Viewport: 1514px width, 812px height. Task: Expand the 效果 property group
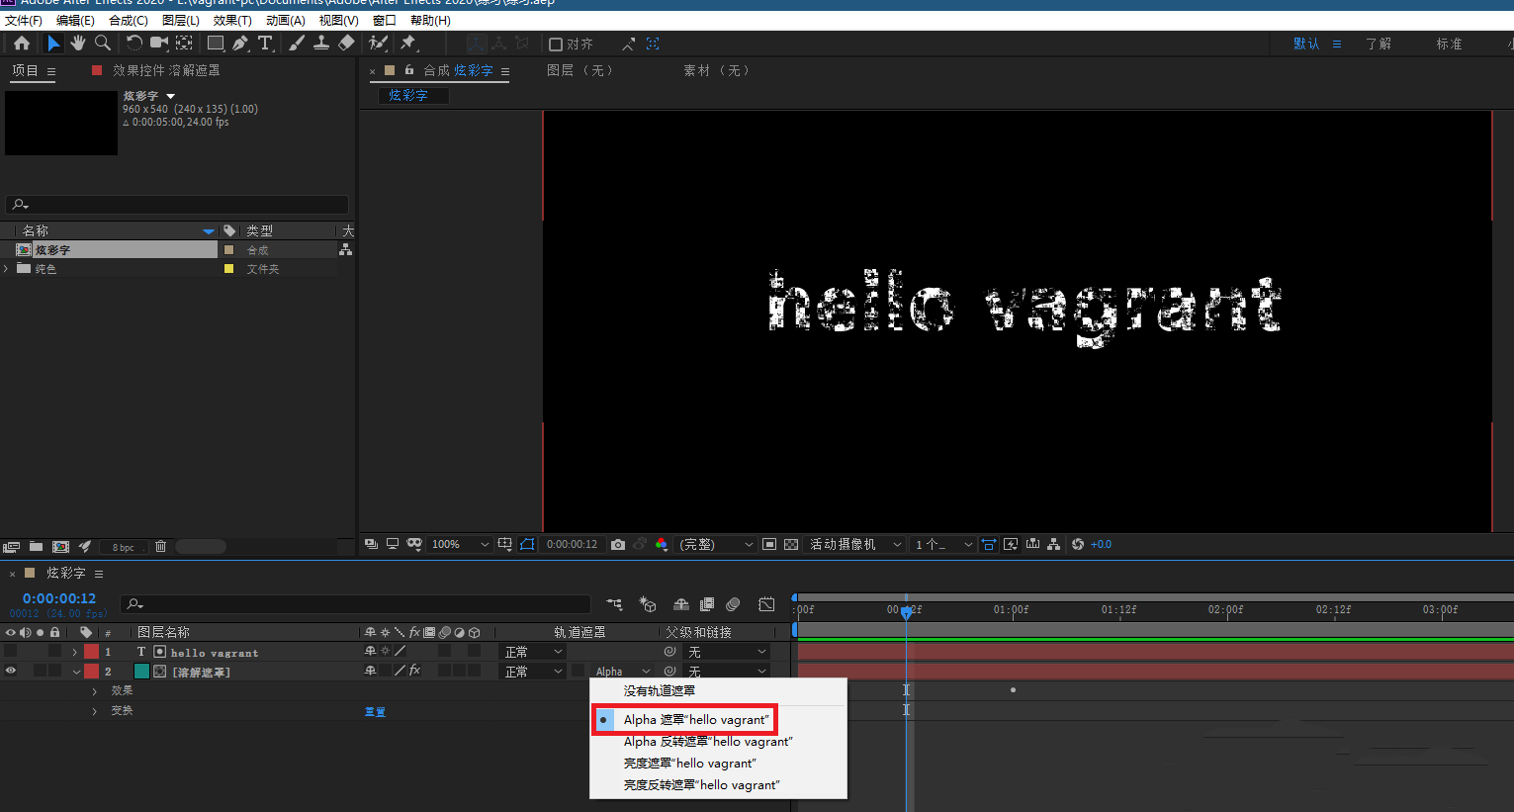[x=95, y=691]
